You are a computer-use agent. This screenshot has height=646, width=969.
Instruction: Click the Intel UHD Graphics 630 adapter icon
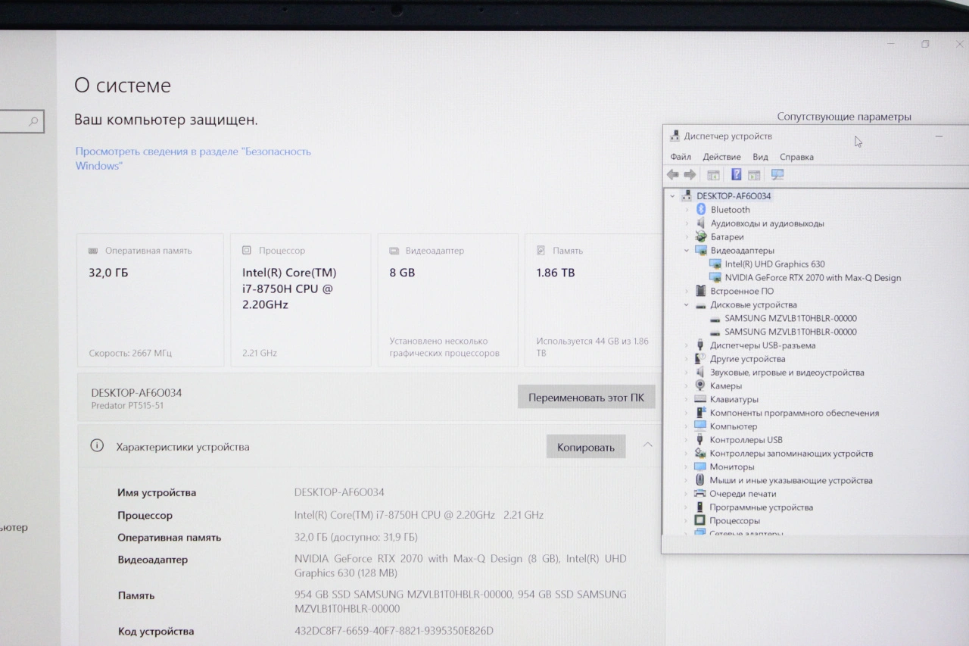(715, 264)
